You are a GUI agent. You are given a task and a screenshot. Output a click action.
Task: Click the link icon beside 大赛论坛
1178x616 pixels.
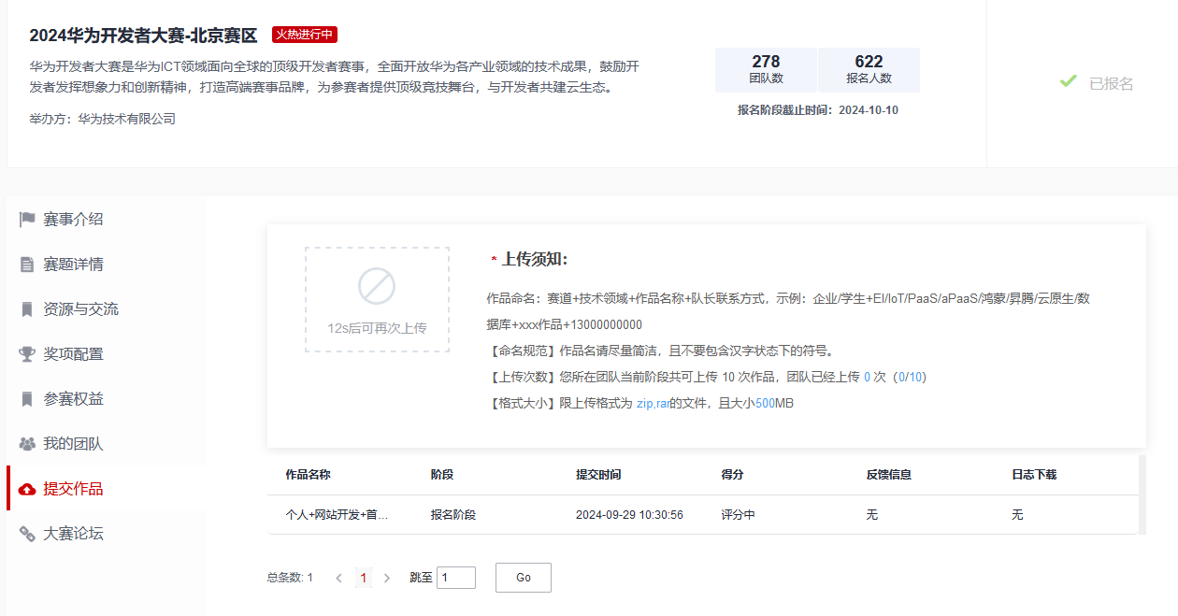point(27,534)
